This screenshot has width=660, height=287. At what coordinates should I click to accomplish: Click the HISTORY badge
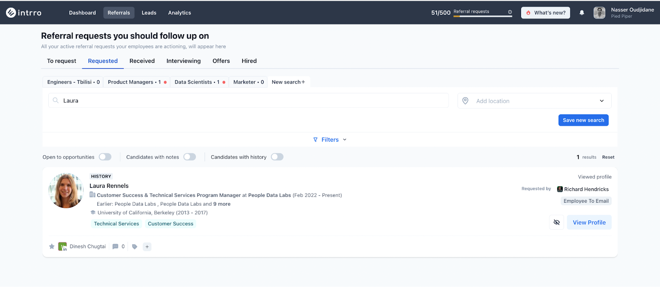[x=101, y=176]
